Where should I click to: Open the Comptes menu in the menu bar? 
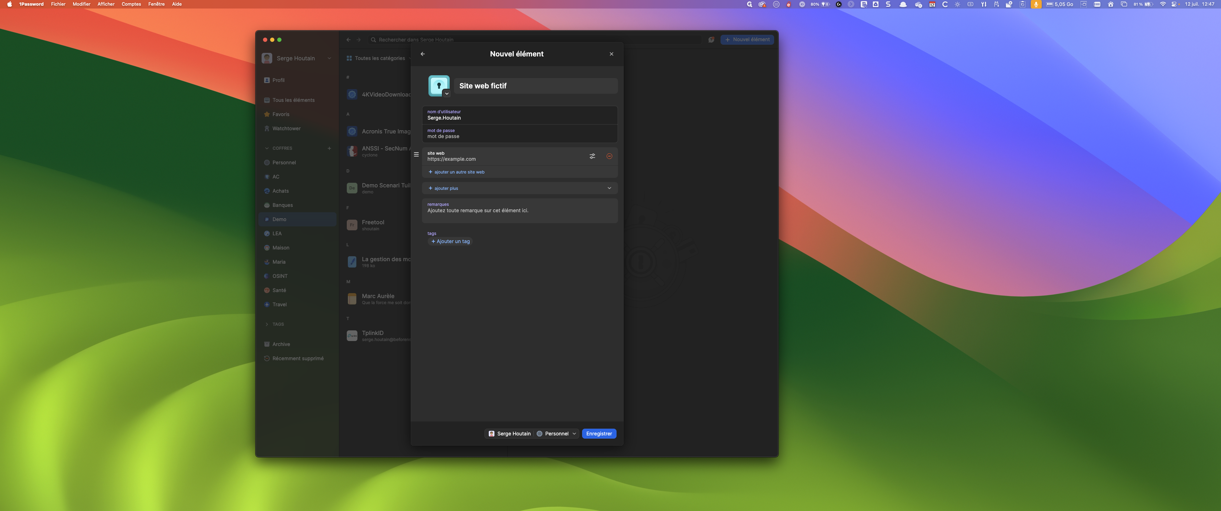coord(131,4)
